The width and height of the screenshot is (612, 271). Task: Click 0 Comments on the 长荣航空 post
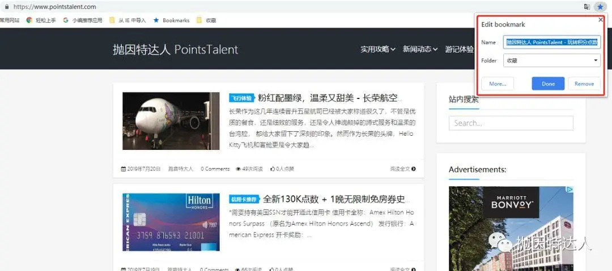coord(215,169)
